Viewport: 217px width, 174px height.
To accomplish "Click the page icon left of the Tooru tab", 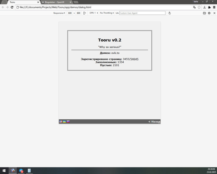I will (x=5, y=2).
